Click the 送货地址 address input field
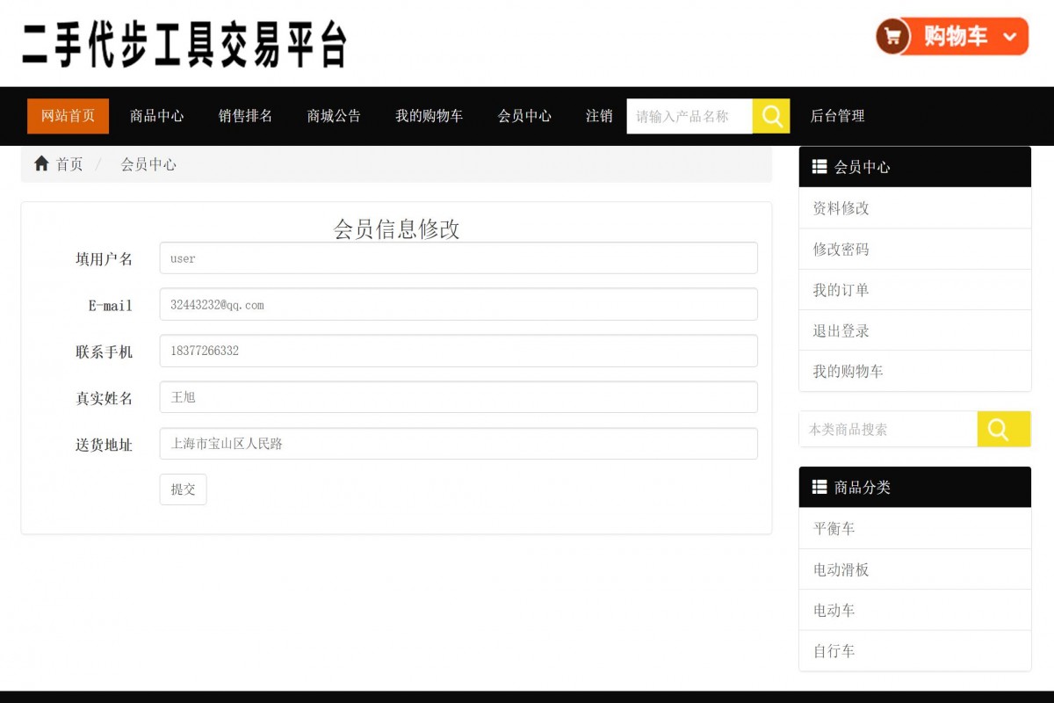Screen dimensions: 1054x703 coord(458,444)
